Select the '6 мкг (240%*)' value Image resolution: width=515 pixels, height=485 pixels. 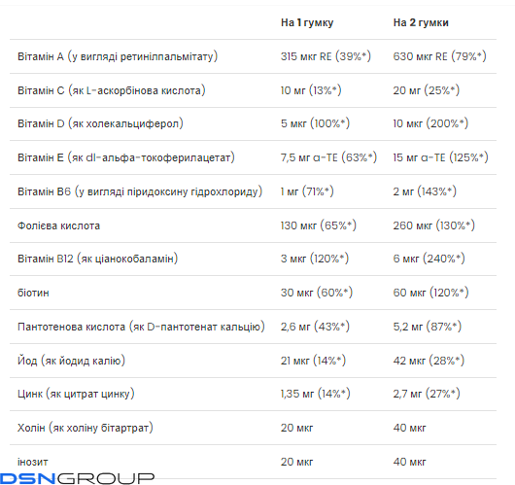tap(429, 259)
